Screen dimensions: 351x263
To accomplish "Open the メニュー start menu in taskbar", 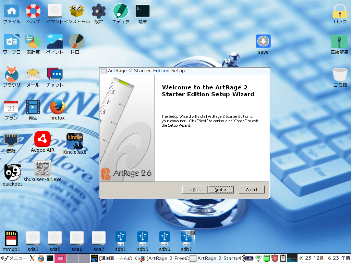I will (14, 258).
